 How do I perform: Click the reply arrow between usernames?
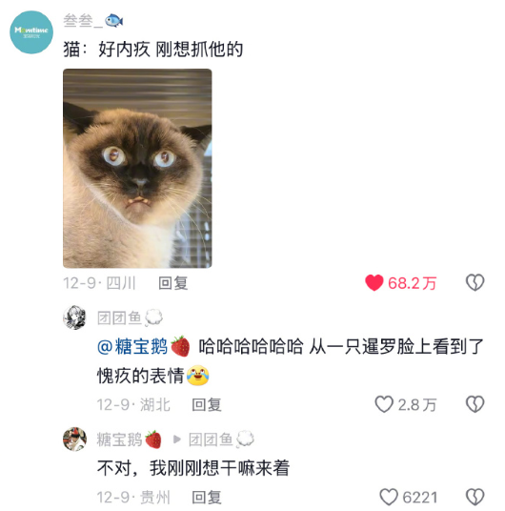(x=177, y=439)
